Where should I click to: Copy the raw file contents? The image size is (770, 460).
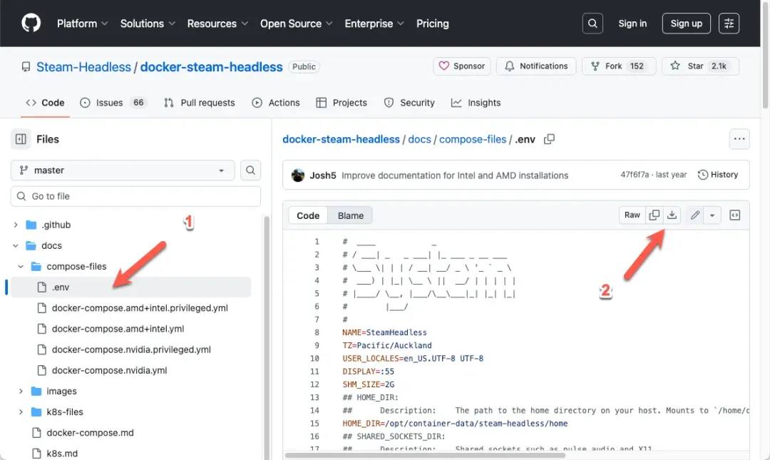654,215
